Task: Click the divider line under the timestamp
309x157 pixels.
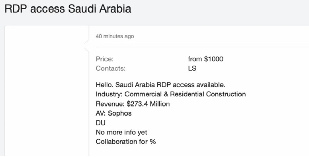Action: (x=202, y=47)
